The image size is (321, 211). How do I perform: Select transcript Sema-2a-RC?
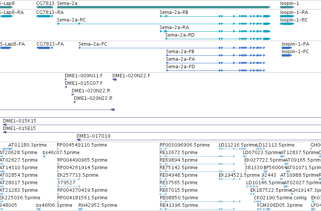click(x=164, y=24)
